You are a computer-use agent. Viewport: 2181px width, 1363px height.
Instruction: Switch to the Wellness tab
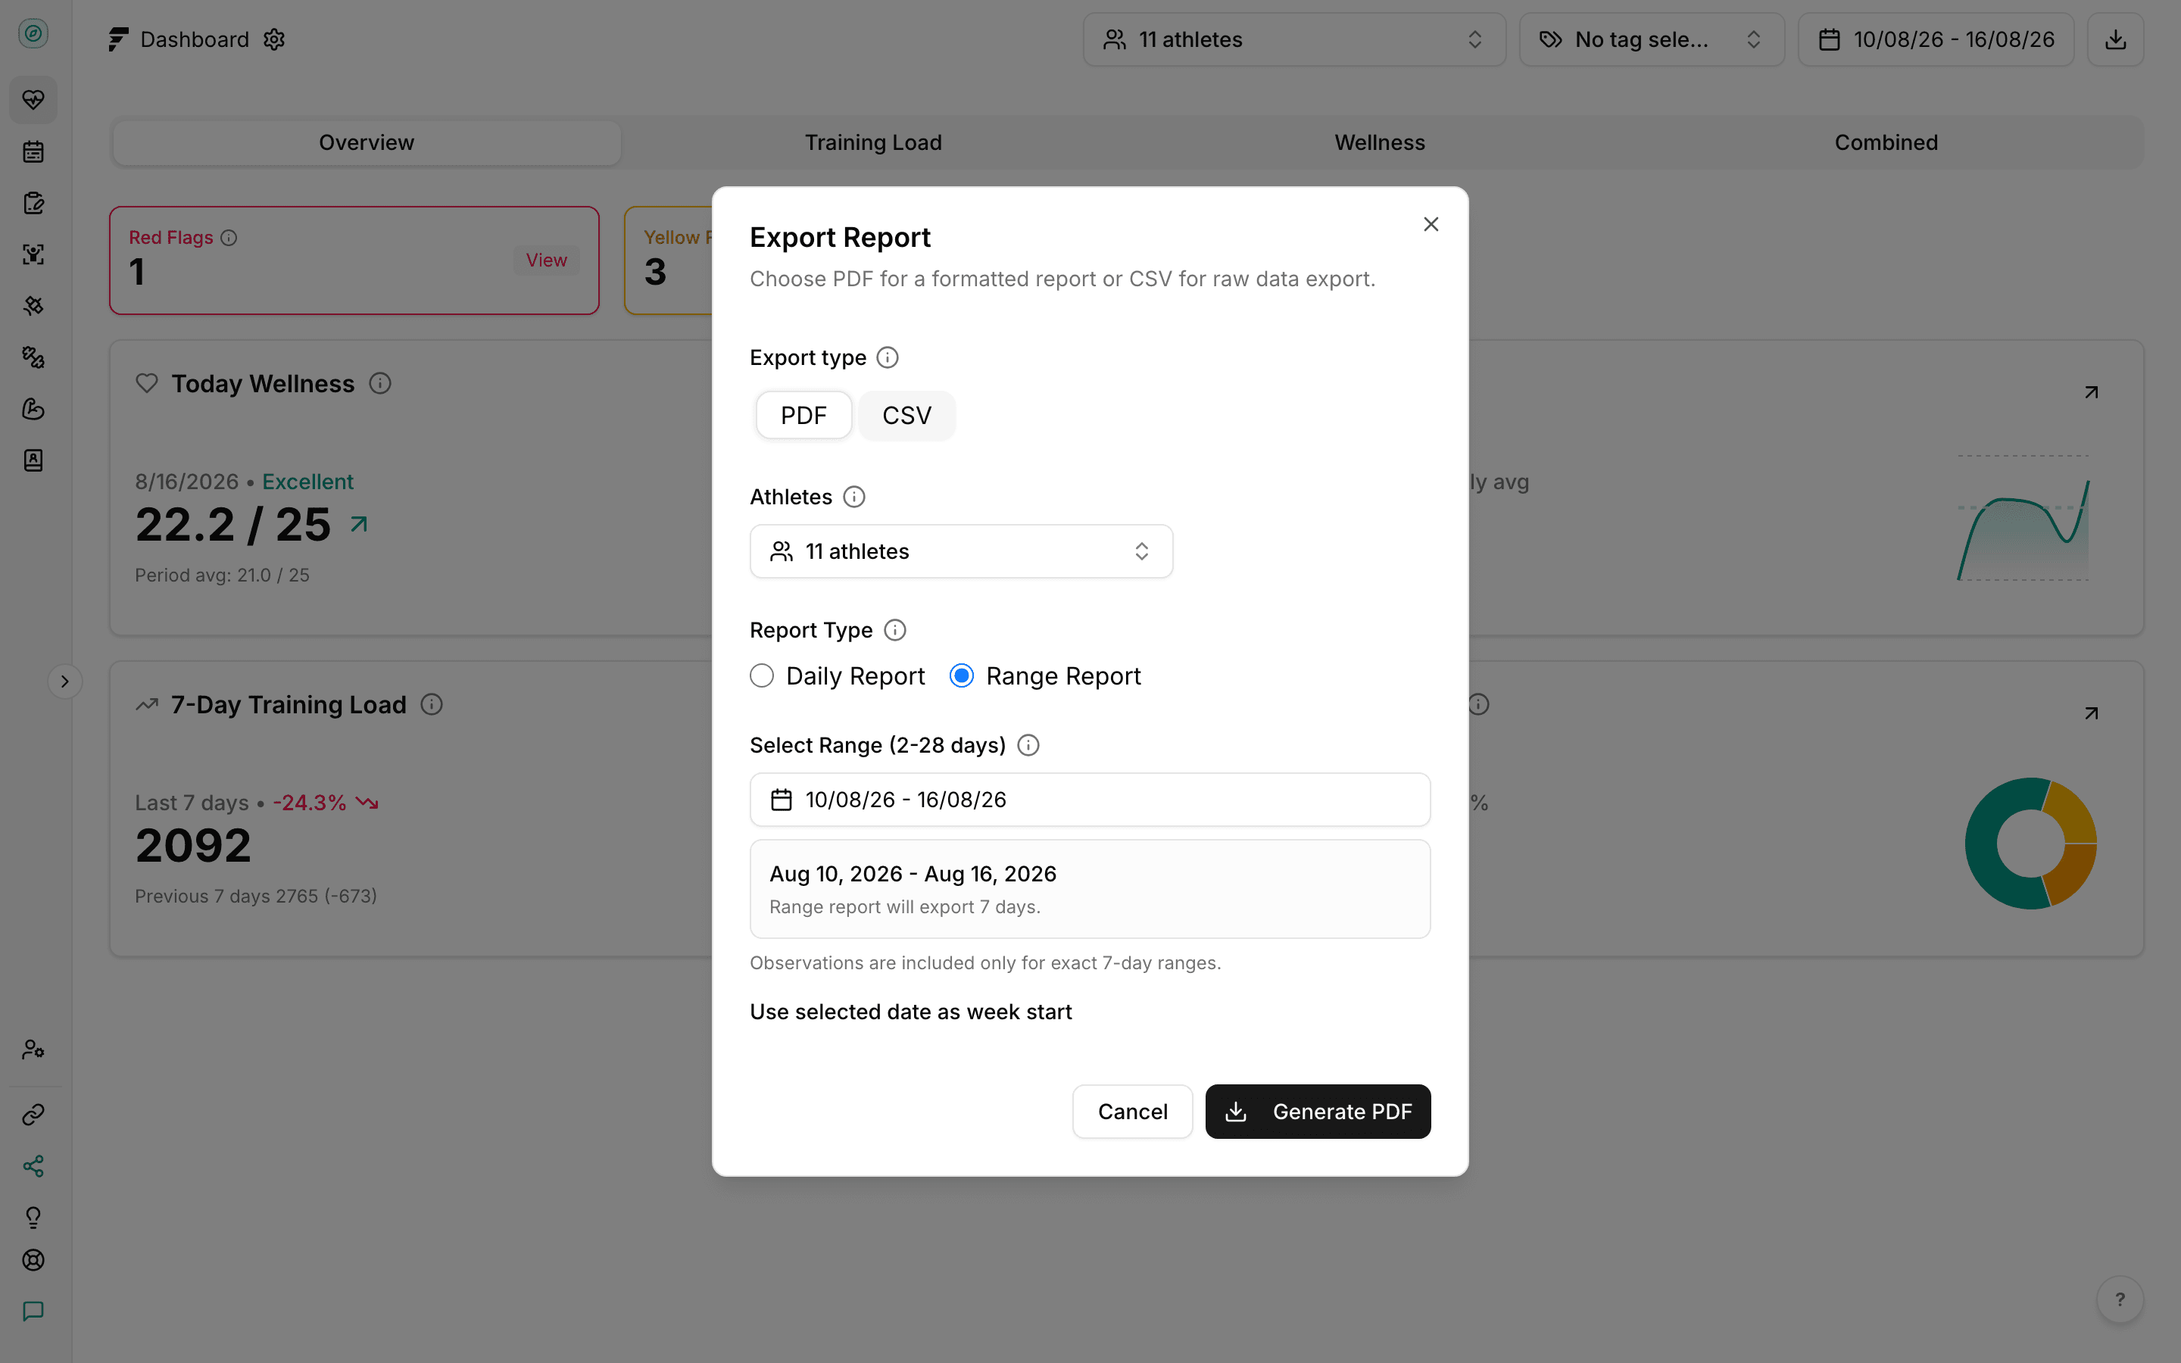[1380, 142]
